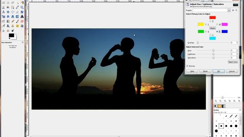
Task: Select the Fuzzy Select wand tool
Action: pos(18,3)
